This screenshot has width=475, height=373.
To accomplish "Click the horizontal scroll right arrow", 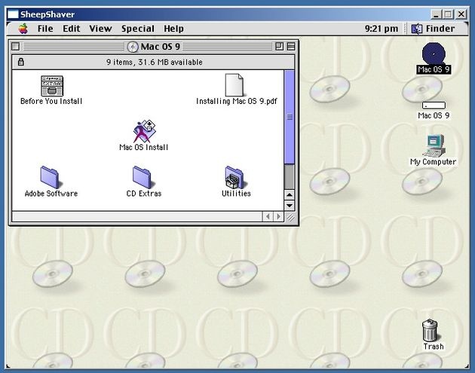I will 278,217.
